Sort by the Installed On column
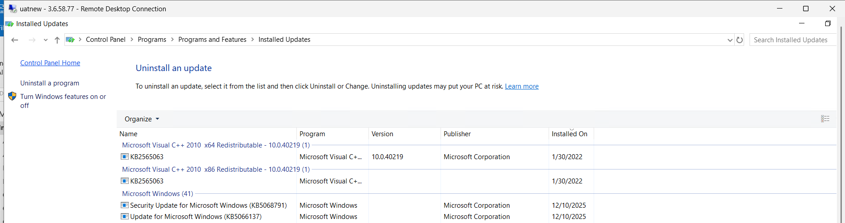Screen dimensions: 845x223 (569, 134)
